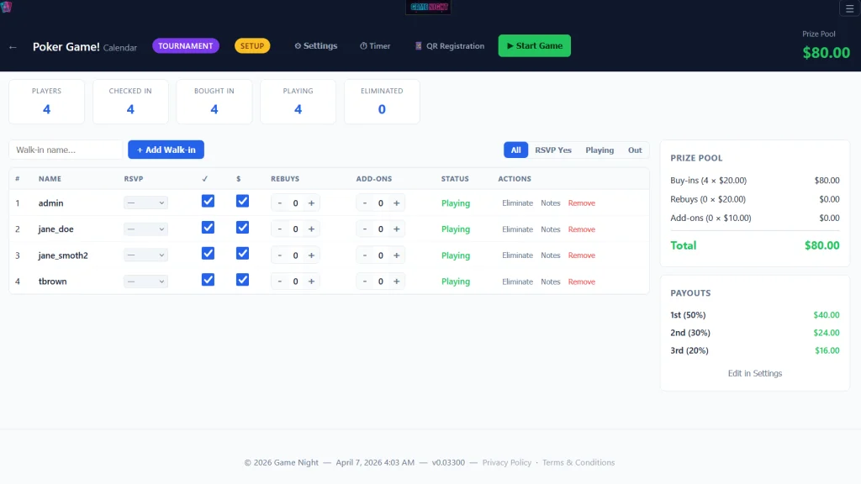
Task: Remove jane_smoth2 from the game
Action: point(582,255)
